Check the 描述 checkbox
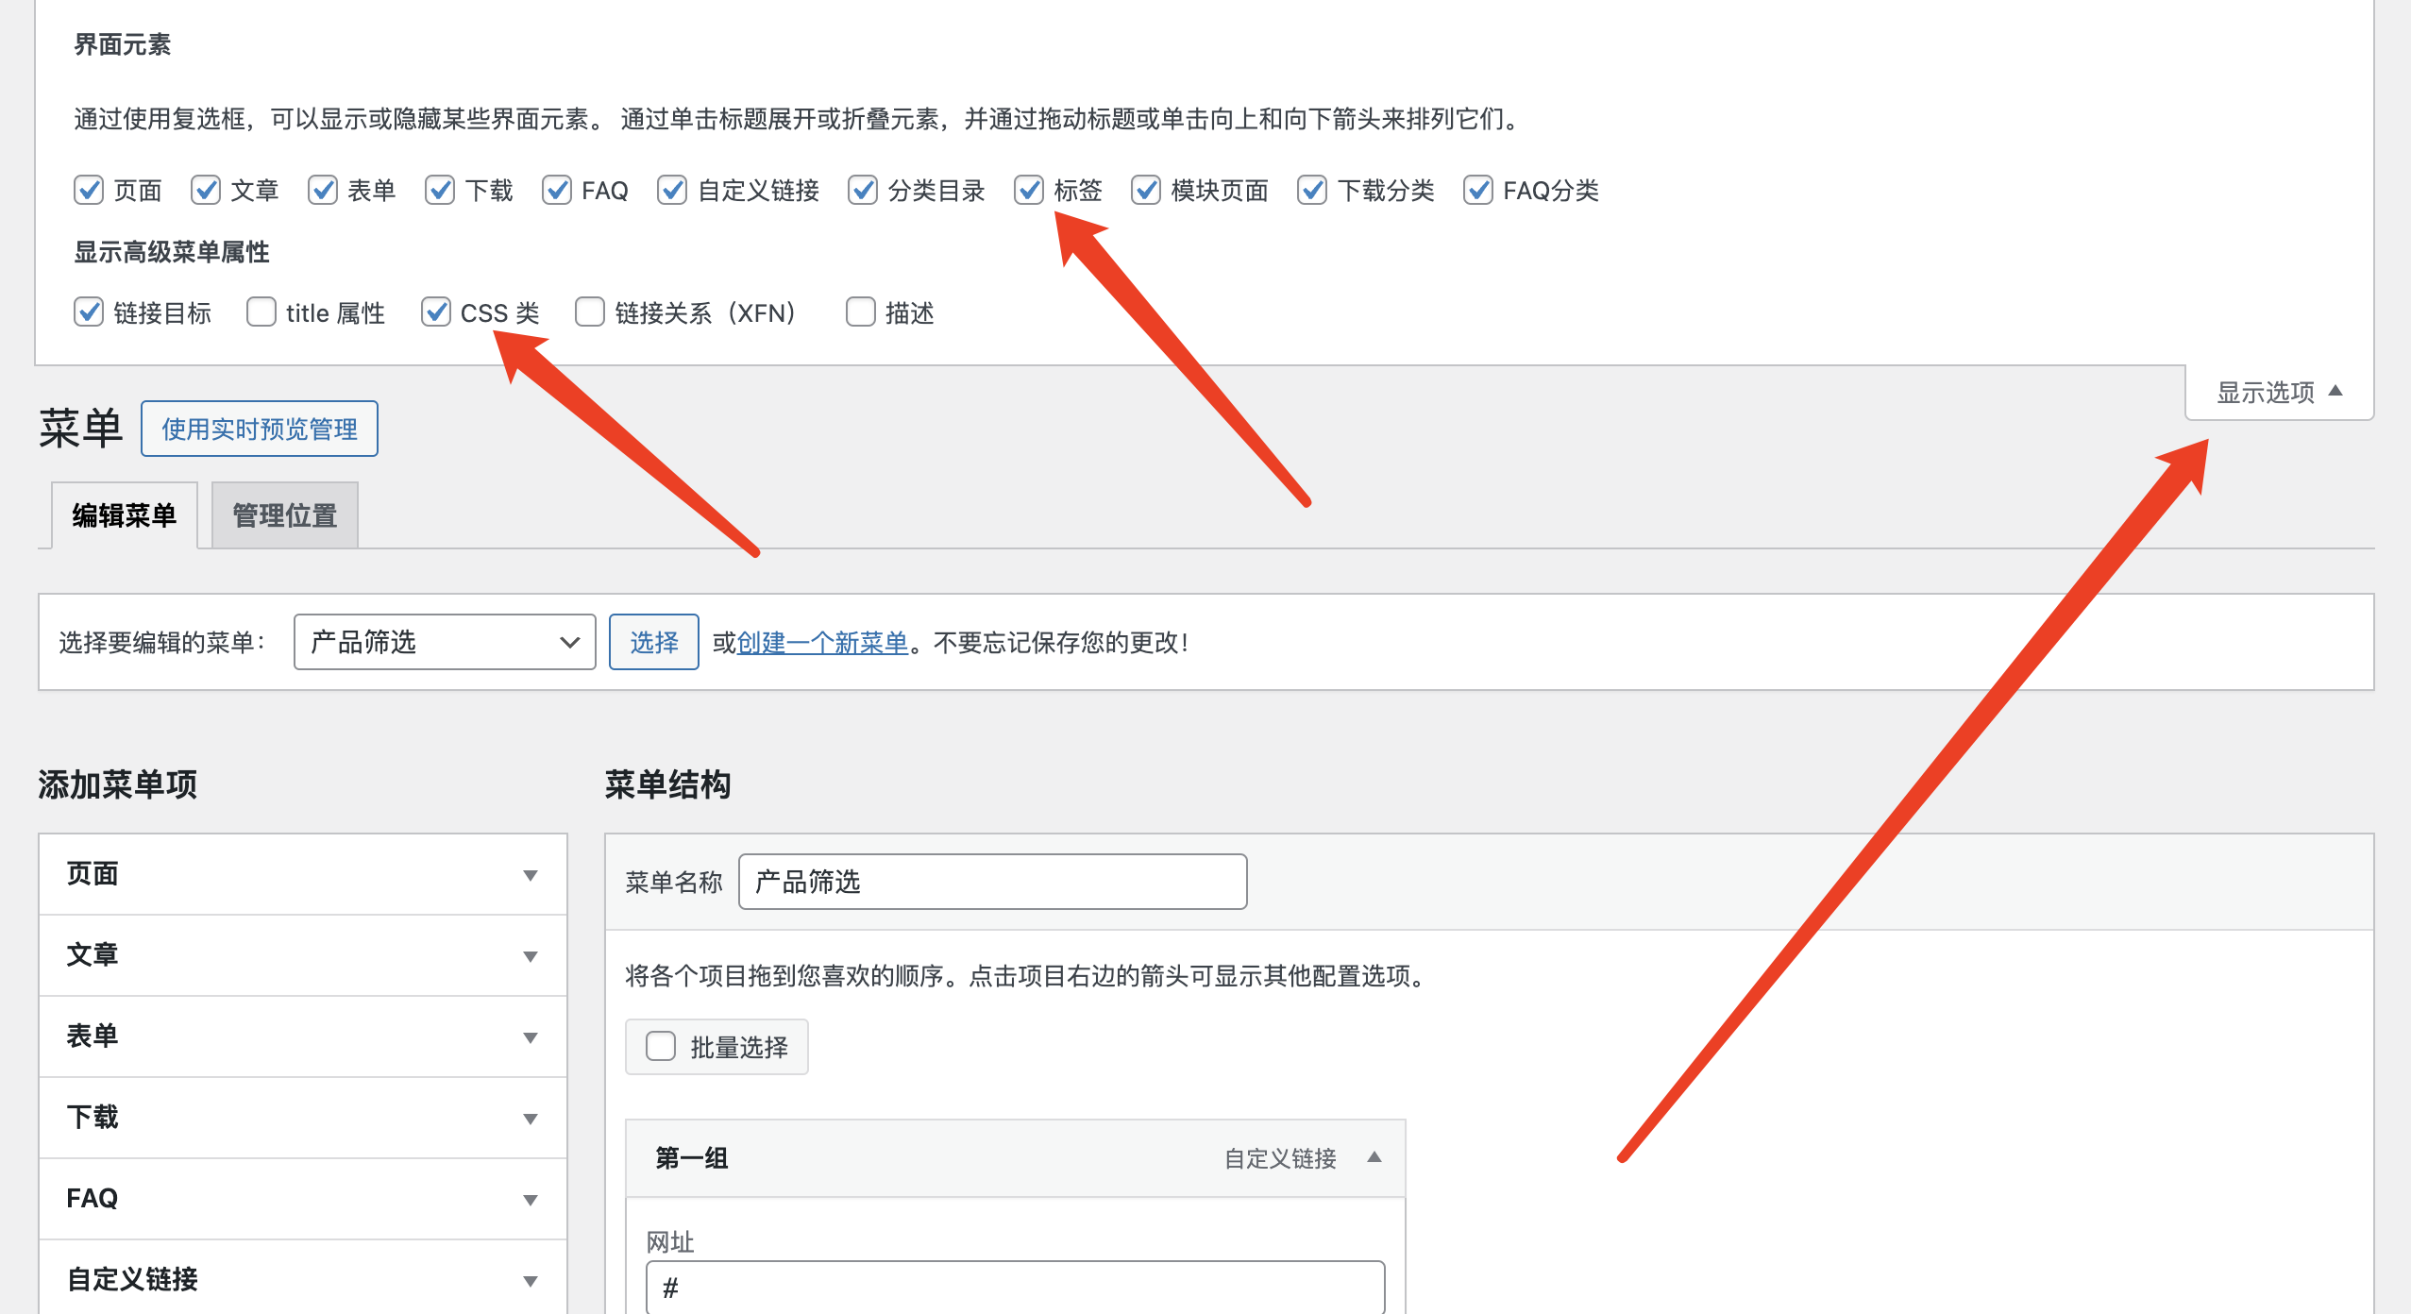 pyautogui.click(x=860, y=312)
